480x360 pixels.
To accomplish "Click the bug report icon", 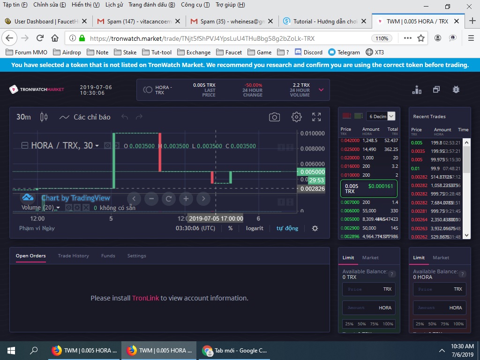I will (456, 90).
